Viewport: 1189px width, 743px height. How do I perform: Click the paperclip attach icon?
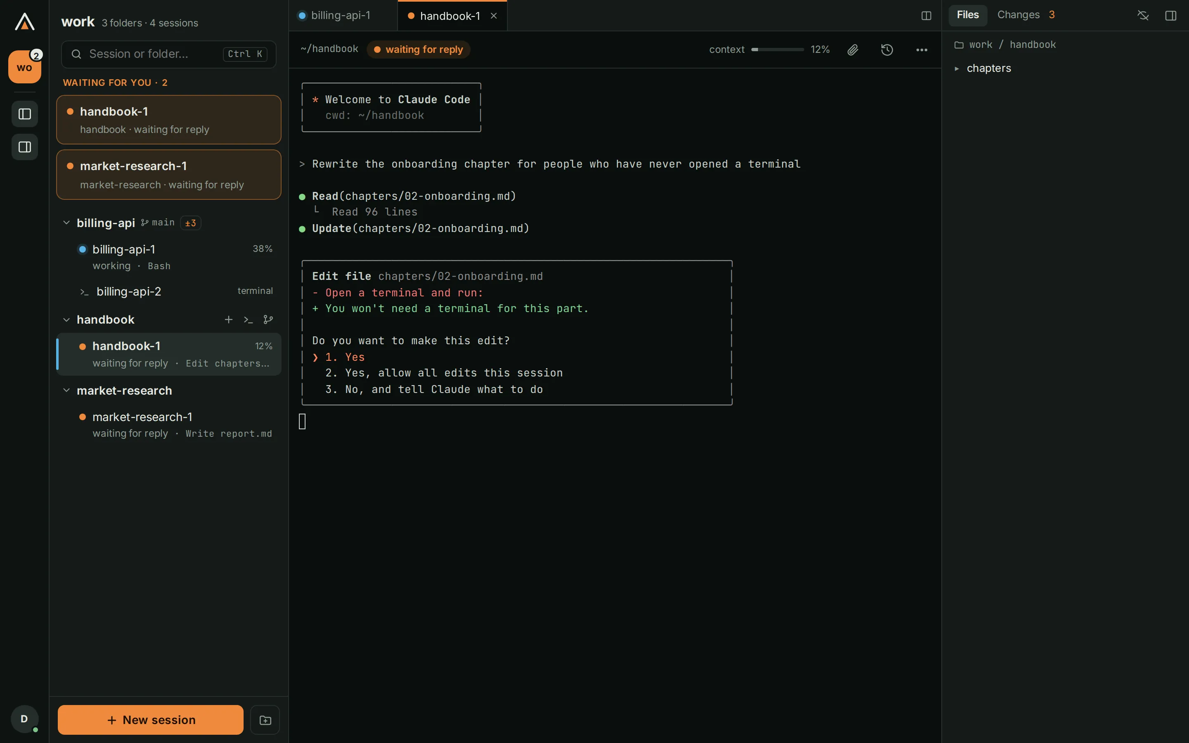[x=853, y=50]
